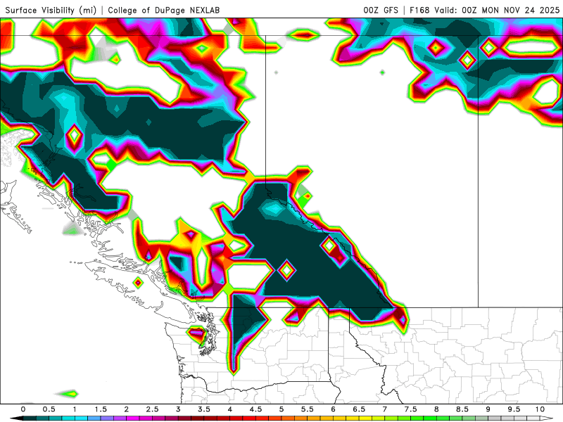Click the colorbar label "7"
Image resolution: width=563 pixels, height=422 pixels.
coord(385,409)
